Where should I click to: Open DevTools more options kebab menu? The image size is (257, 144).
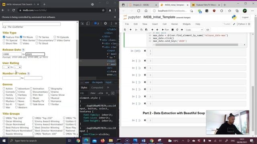(111, 24)
